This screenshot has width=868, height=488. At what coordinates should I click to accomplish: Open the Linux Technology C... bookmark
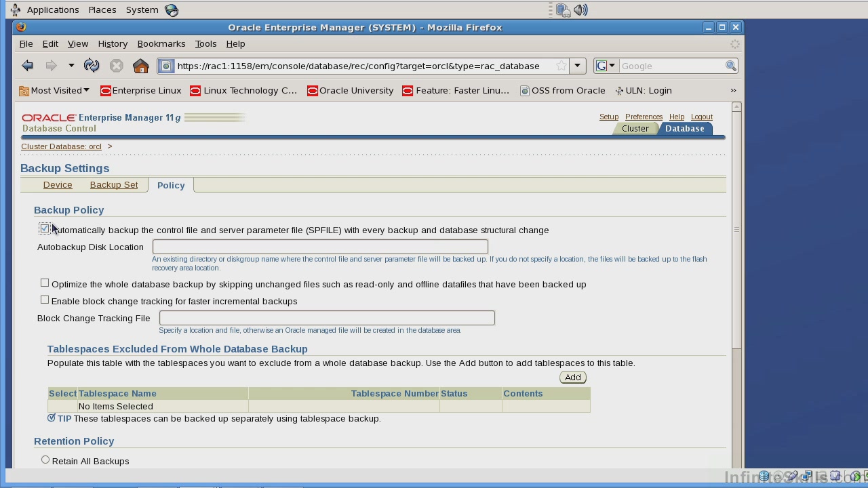point(243,90)
